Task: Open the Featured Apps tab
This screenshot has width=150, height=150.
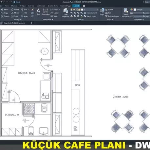Action: [66, 6]
